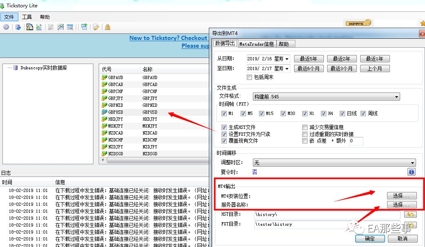Open settings gear icon in toolbar
Screen dimensions: 425x247
(6, 27)
